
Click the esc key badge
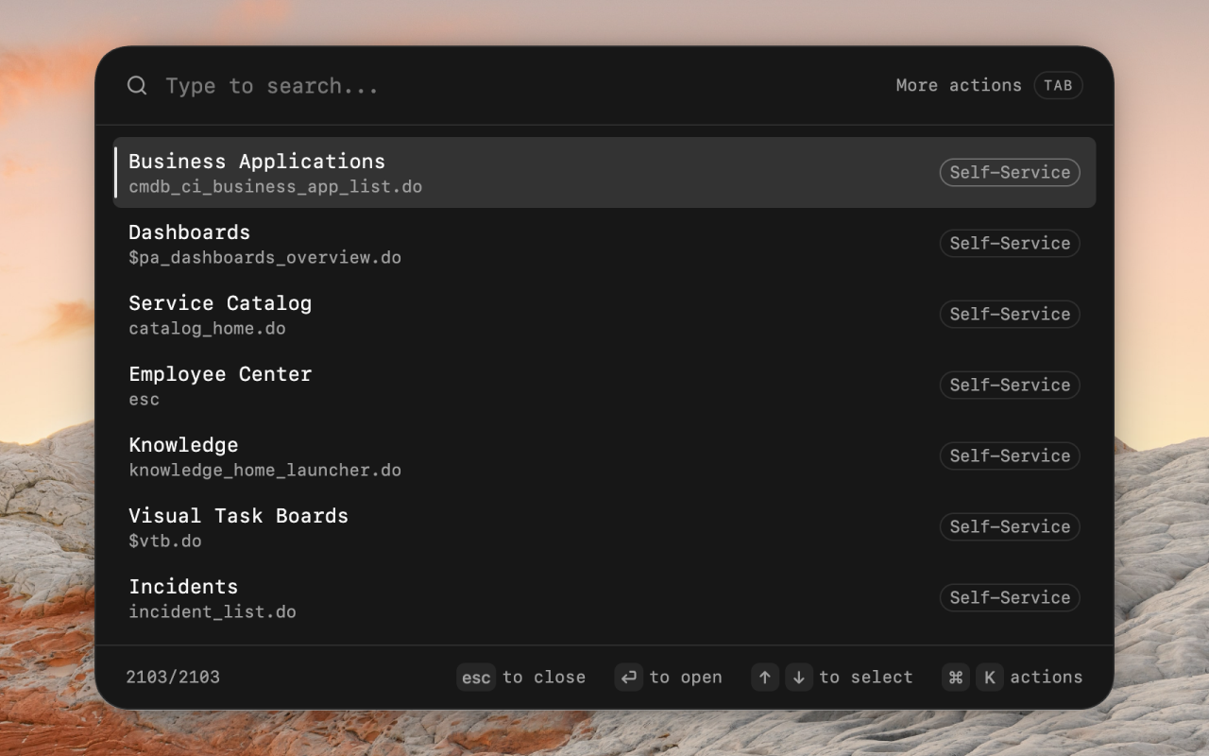tap(476, 677)
